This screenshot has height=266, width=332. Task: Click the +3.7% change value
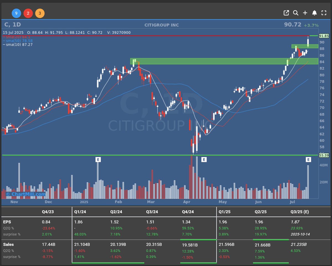pyautogui.click(x=311, y=25)
